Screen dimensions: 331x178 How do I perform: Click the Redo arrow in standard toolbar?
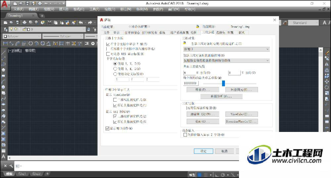coord(90,23)
